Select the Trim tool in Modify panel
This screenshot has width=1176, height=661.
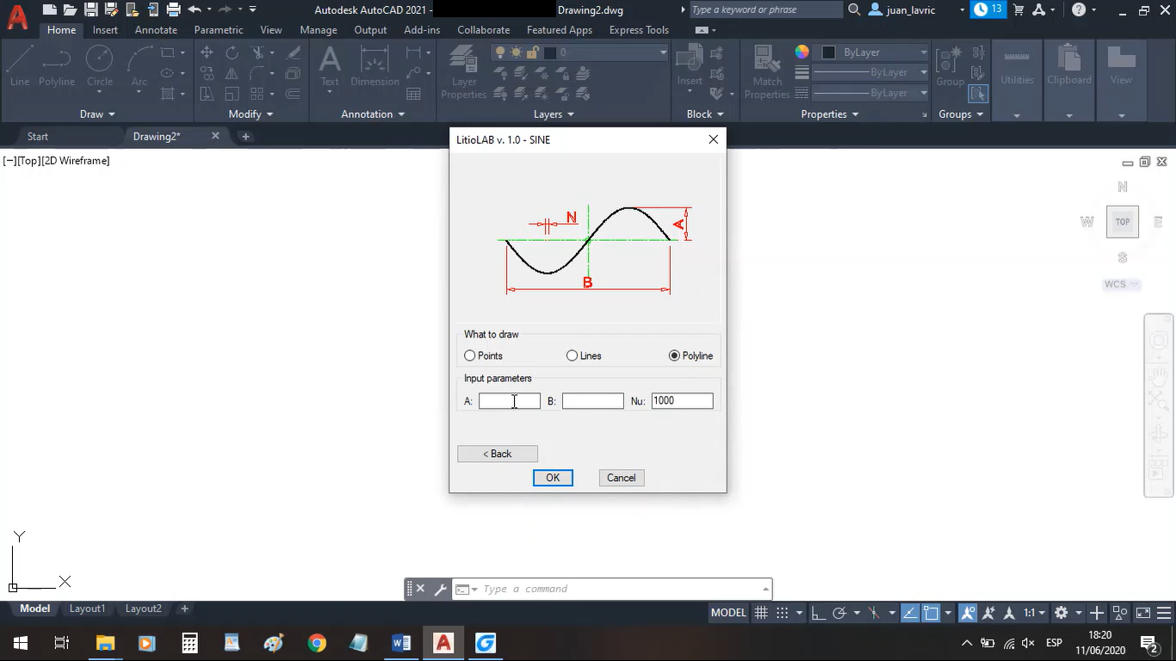pos(257,53)
